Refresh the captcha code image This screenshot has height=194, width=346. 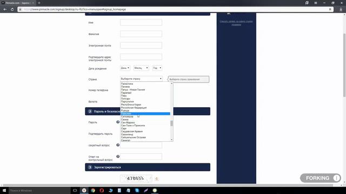coord(157,178)
